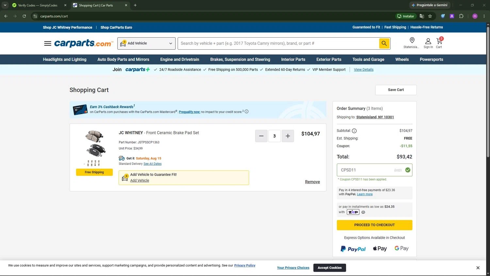The height and width of the screenshot is (276, 490).
Task: Close the Verify Codes tab
Action: click(x=65, y=5)
